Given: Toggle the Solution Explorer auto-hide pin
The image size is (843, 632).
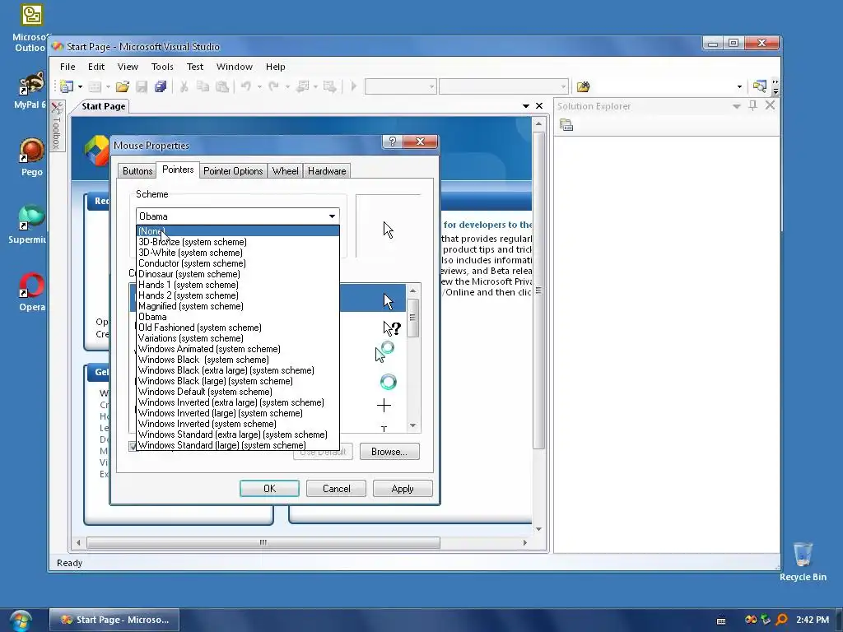Looking at the screenshot, I should [x=753, y=105].
